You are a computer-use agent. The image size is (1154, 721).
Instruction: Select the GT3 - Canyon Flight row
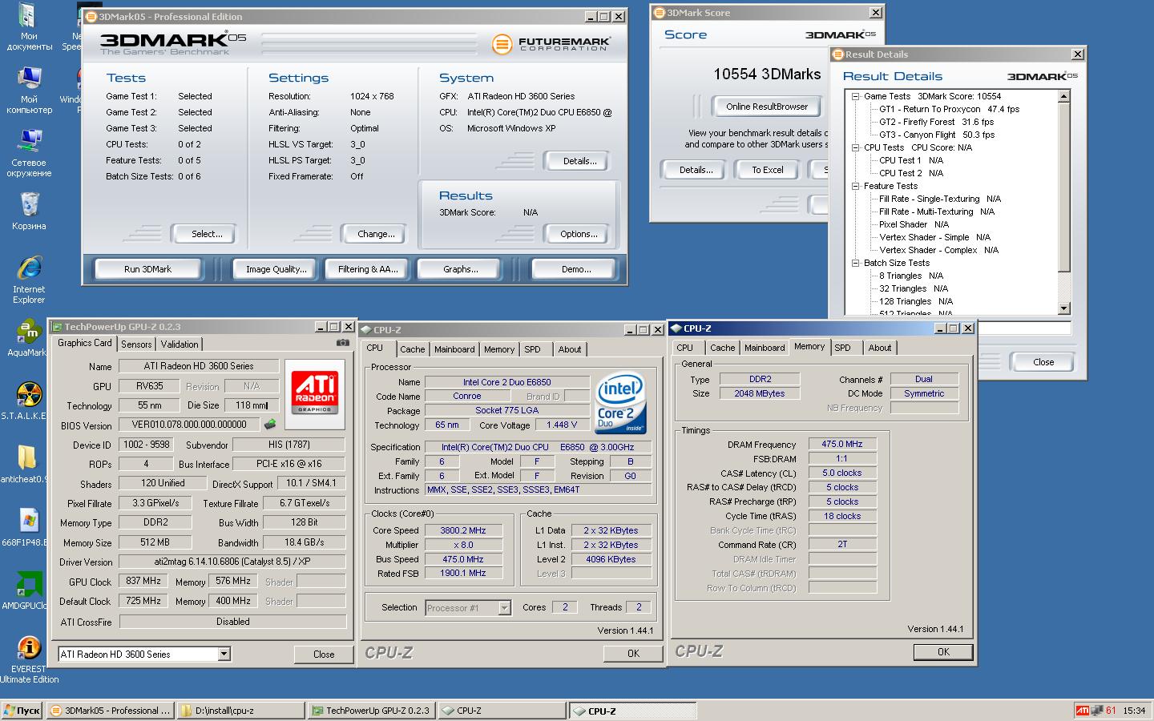(936, 135)
